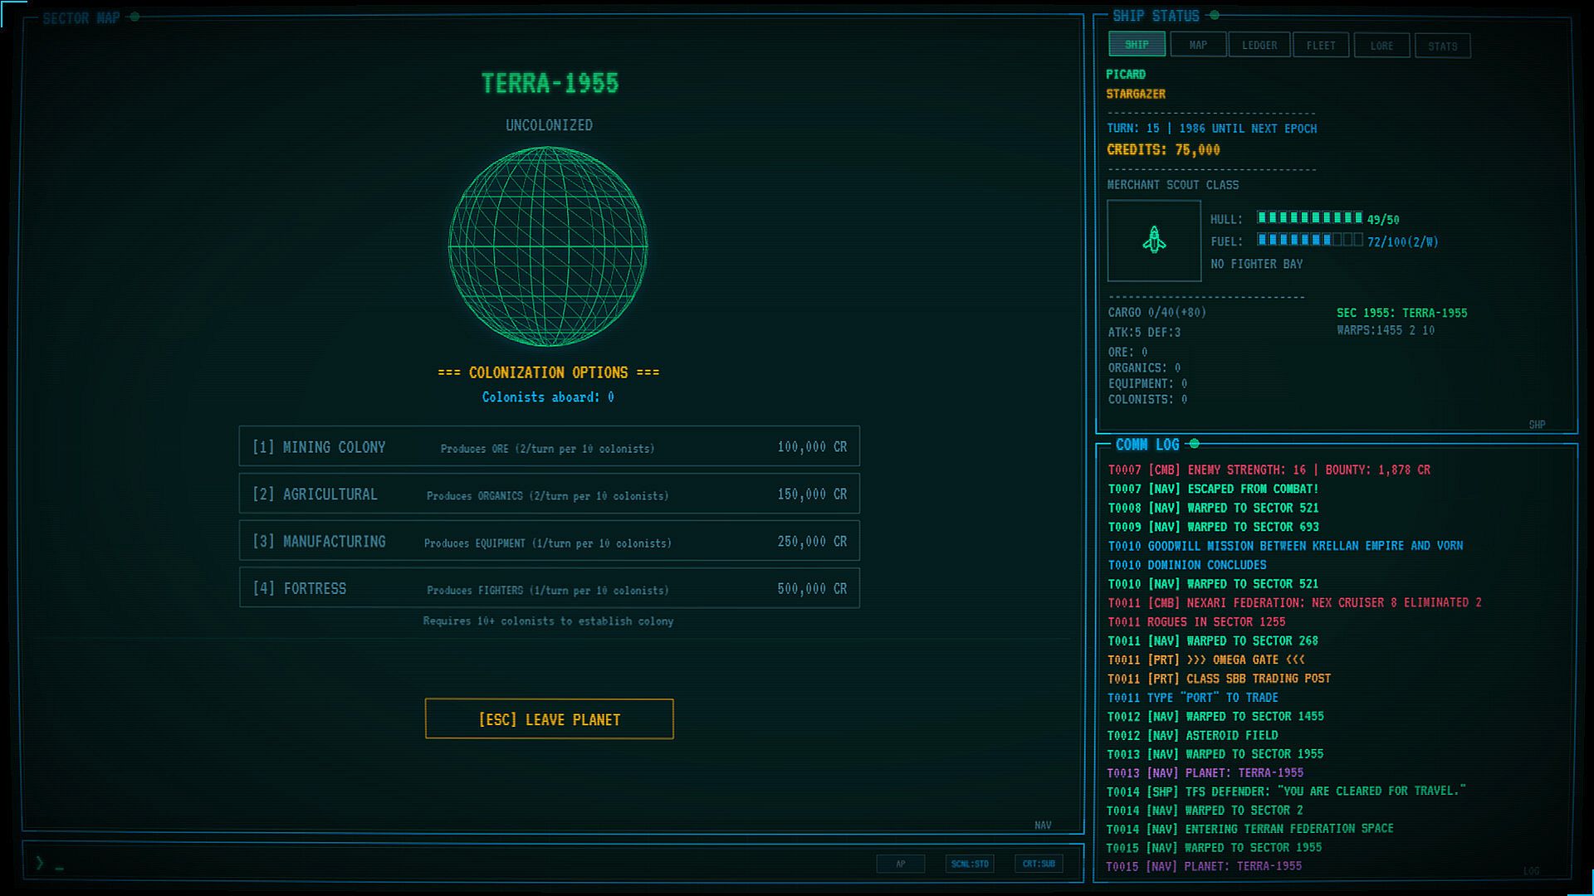The image size is (1594, 896).
Task: Open the FLEET tab
Action: point(1321,45)
